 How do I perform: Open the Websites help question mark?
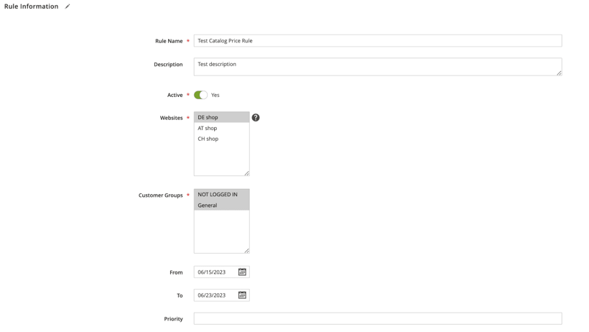[x=256, y=118]
